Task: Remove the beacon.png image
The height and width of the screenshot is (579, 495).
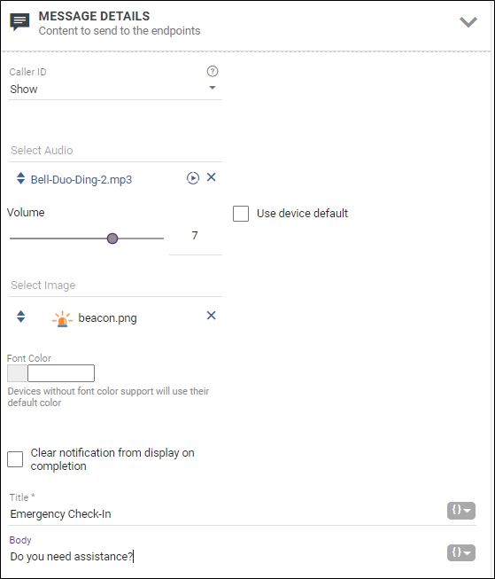Action: pyautogui.click(x=211, y=316)
